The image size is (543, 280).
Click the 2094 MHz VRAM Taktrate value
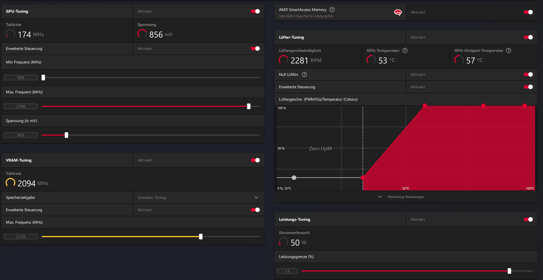click(x=33, y=183)
